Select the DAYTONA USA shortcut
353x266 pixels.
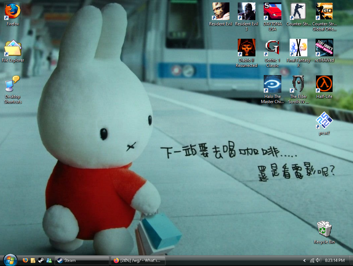[272, 17]
